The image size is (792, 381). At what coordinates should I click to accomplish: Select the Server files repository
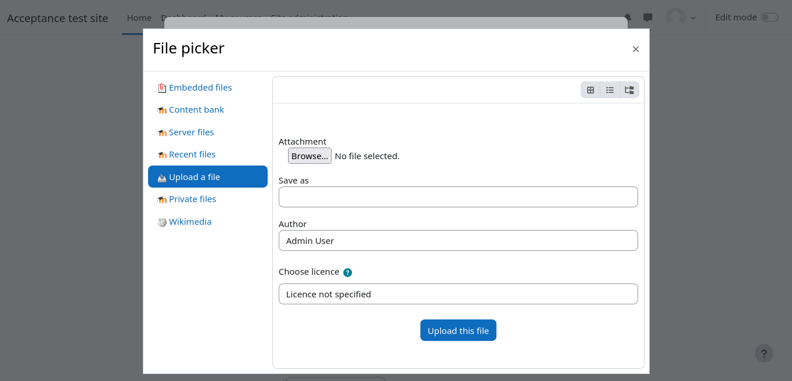click(x=191, y=132)
